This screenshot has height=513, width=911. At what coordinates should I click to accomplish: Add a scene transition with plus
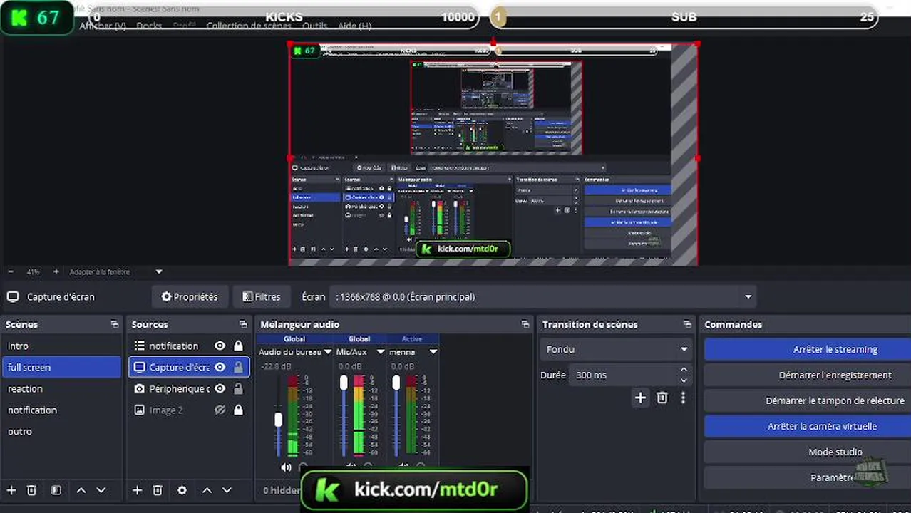pos(640,398)
